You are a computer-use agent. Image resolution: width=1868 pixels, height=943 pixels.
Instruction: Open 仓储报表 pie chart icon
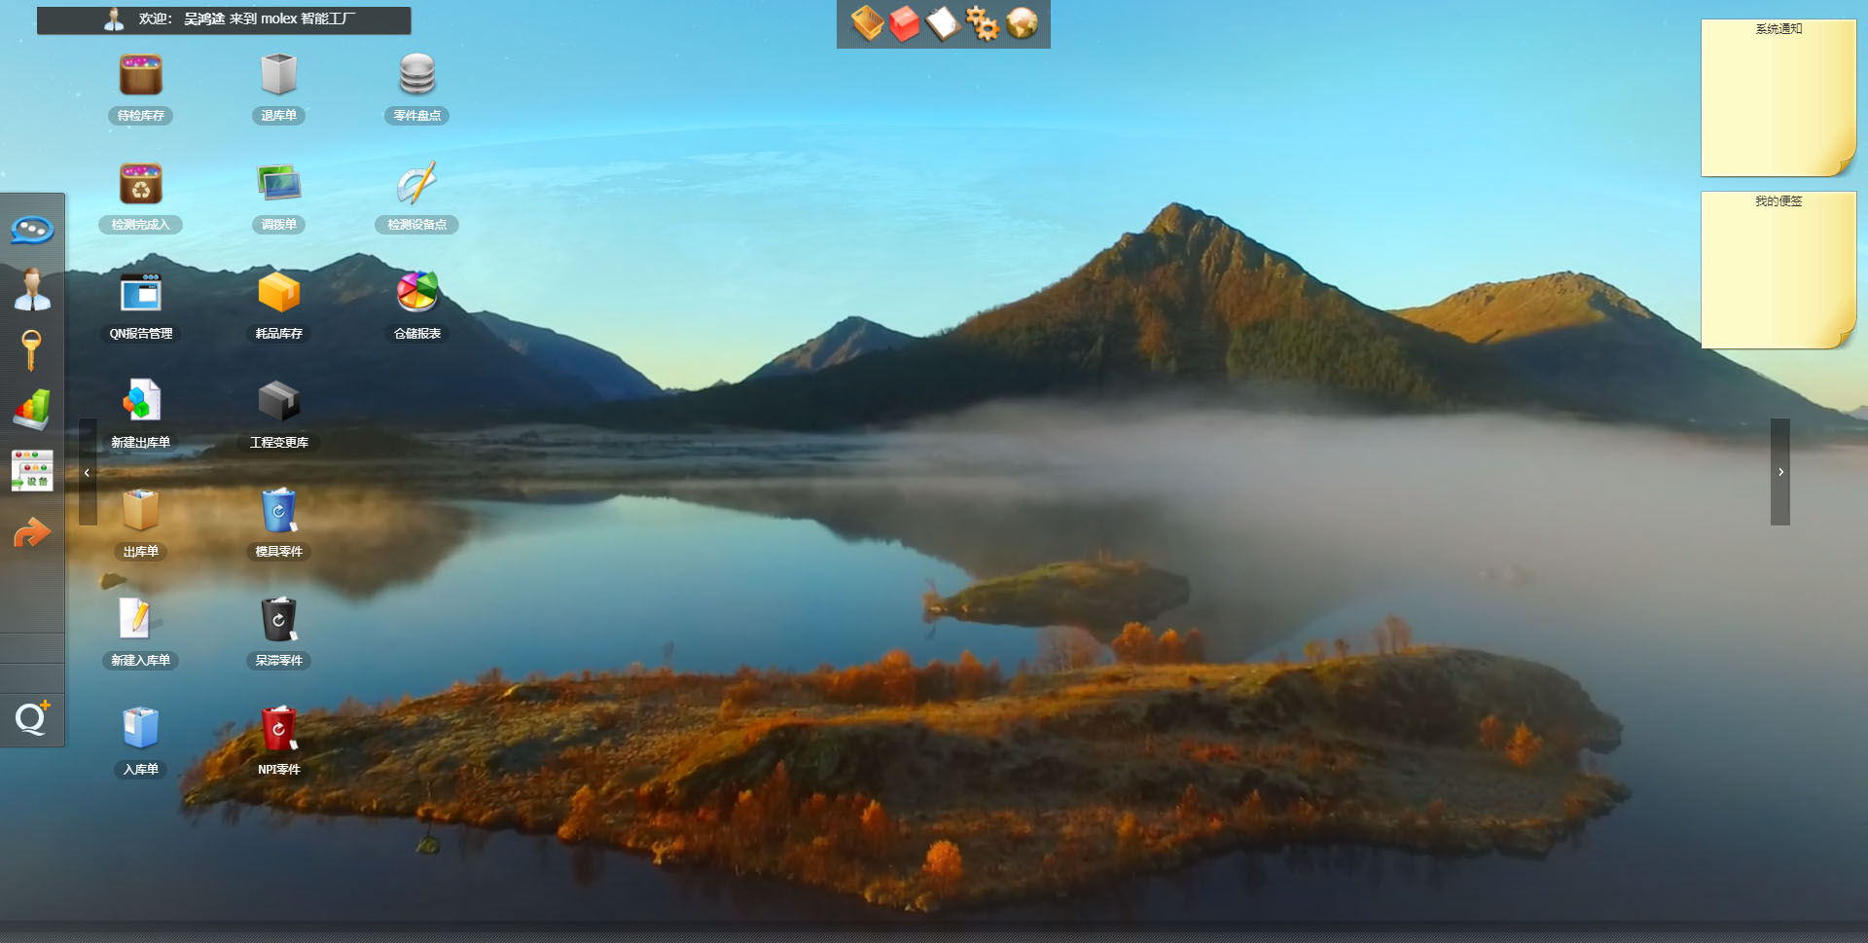pyautogui.click(x=416, y=293)
